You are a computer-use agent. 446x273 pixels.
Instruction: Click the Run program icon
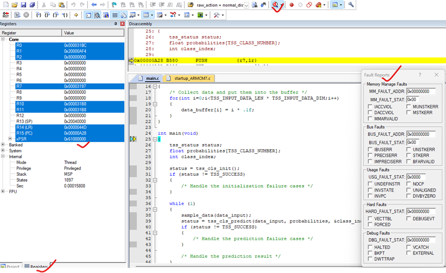tap(18, 15)
